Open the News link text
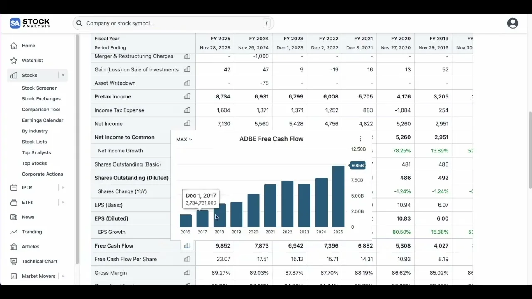 click(x=28, y=217)
